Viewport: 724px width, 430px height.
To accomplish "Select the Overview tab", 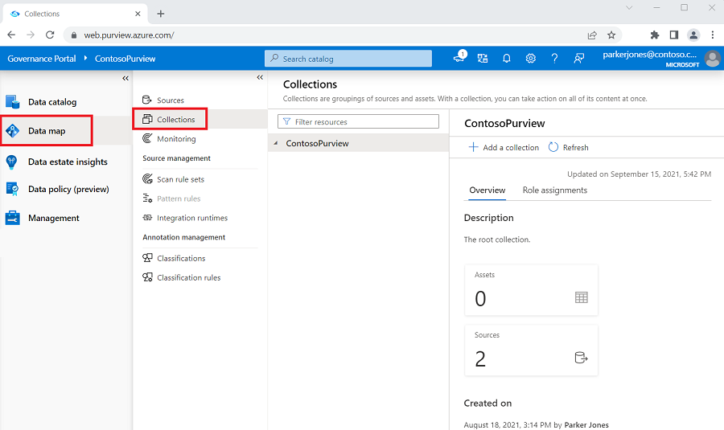I will [x=487, y=190].
